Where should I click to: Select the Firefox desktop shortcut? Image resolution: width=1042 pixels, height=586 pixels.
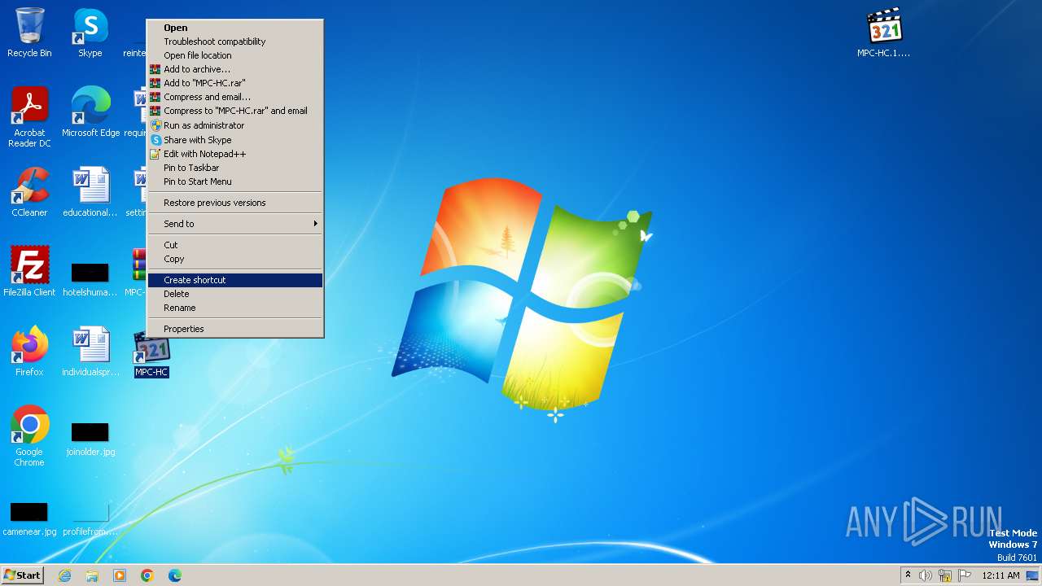click(29, 351)
